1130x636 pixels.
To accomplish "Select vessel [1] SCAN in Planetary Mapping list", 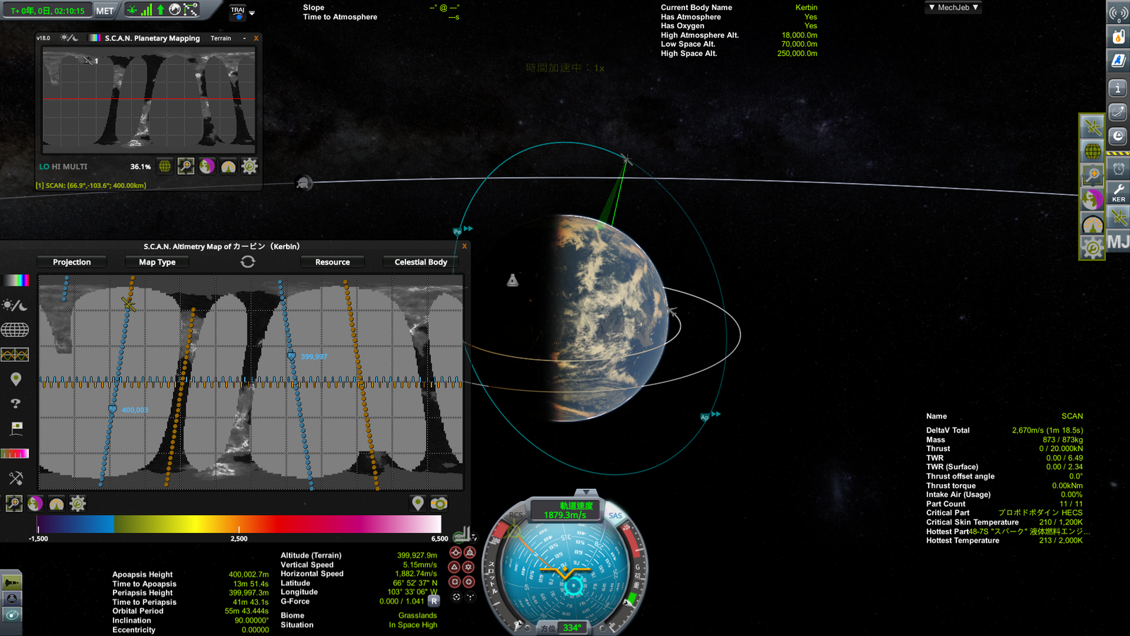I will click(x=91, y=185).
